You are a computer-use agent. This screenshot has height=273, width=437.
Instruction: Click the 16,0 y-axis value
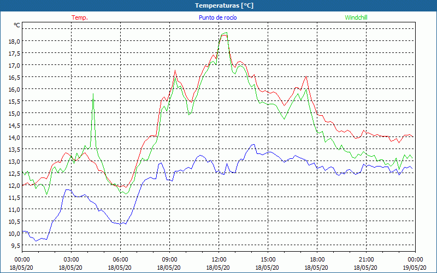click(14, 89)
